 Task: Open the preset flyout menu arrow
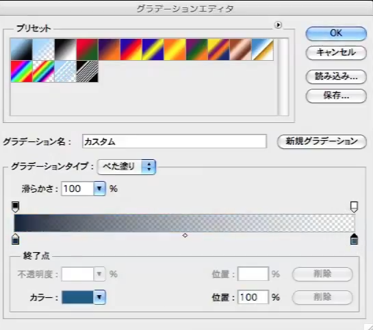click(278, 25)
